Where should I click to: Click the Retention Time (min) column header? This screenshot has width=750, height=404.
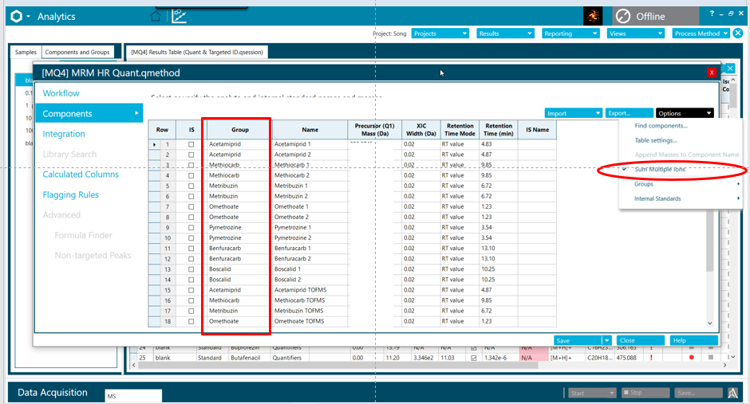click(x=499, y=129)
